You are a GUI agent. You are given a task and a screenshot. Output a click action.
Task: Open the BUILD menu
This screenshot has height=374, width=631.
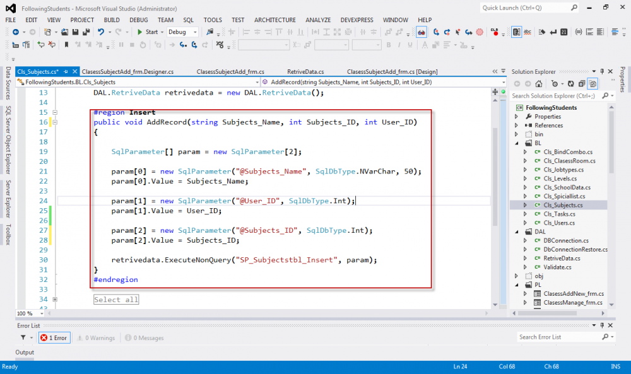coord(112,20)
